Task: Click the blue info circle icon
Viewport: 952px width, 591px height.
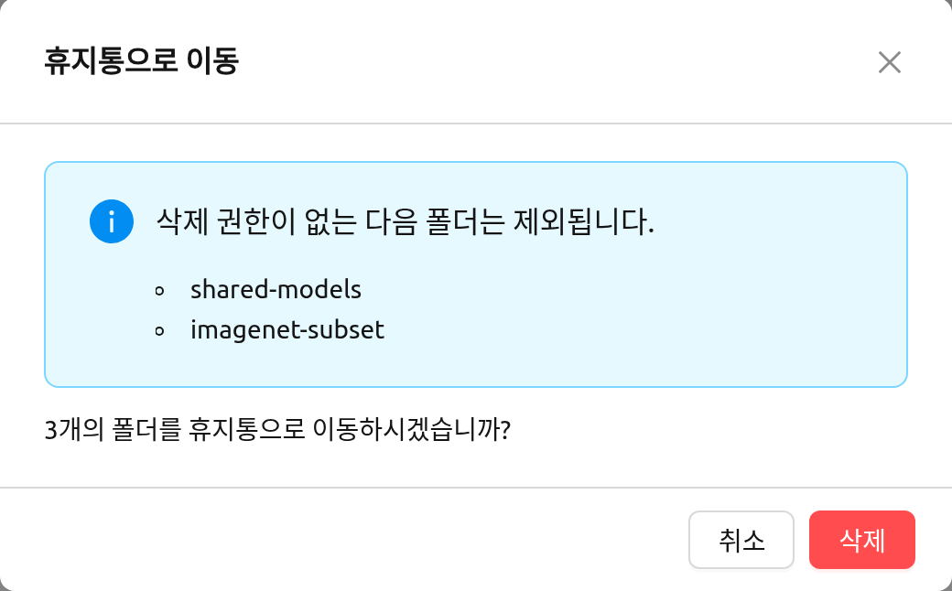Action: tap(112, 221)
